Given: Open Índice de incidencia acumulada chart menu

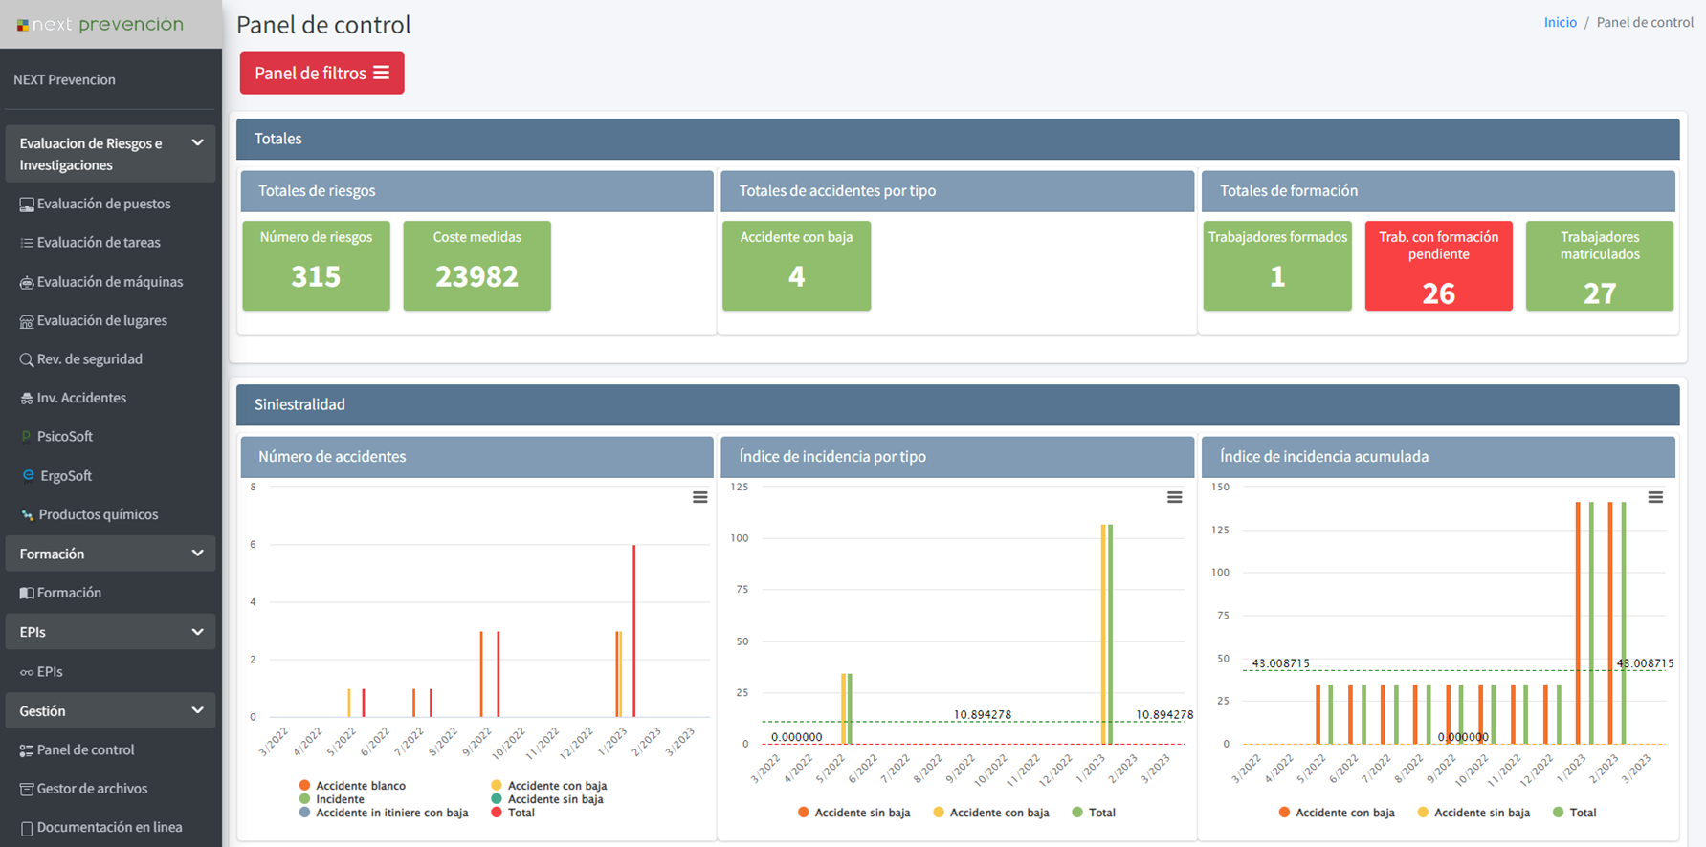Looking at the screenshot, I should pyautogui.click(x=1655, y=497).
